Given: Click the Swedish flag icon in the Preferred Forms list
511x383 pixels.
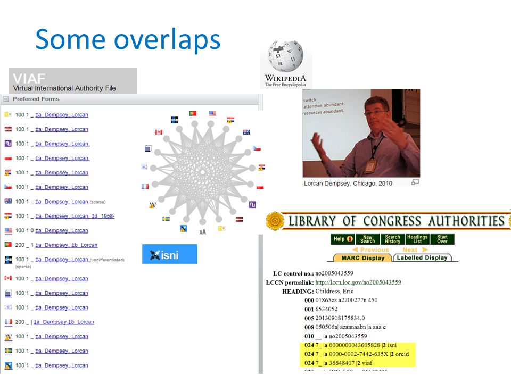Looking at the screenshot, I should 8,351.
